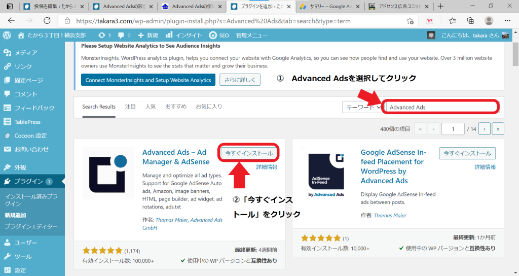Open comments bubble icon in admin bar
The height and width of the screenshot is (276, 519).
point(124,35)
